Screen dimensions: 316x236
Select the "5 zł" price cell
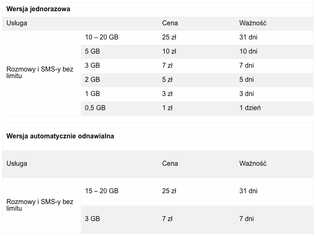click(x=167, y=80)
